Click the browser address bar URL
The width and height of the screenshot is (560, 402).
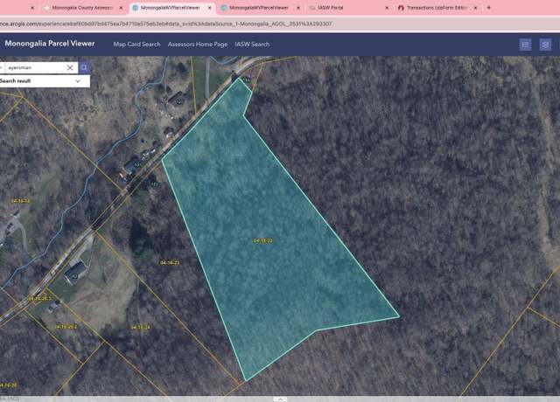[166, 24]
